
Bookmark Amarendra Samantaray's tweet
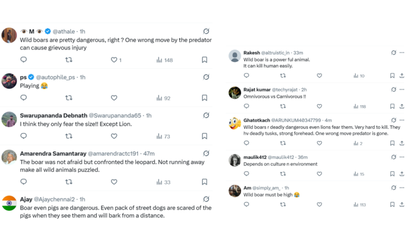pos(204,182)
